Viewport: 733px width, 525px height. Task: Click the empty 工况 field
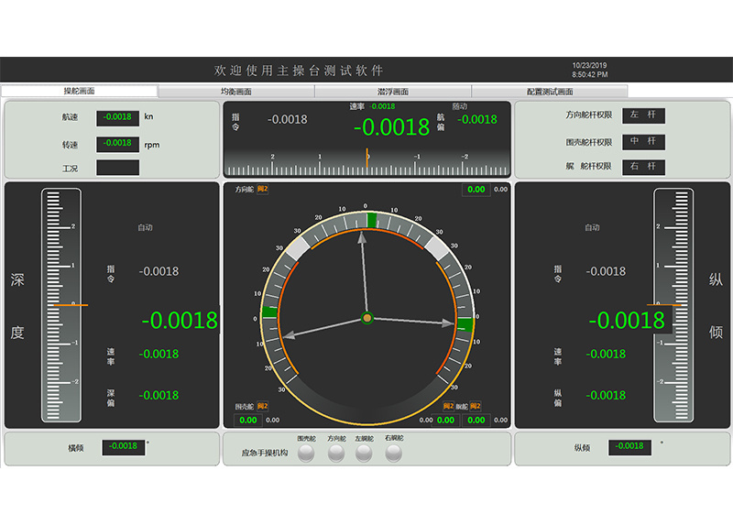[117, 168]
